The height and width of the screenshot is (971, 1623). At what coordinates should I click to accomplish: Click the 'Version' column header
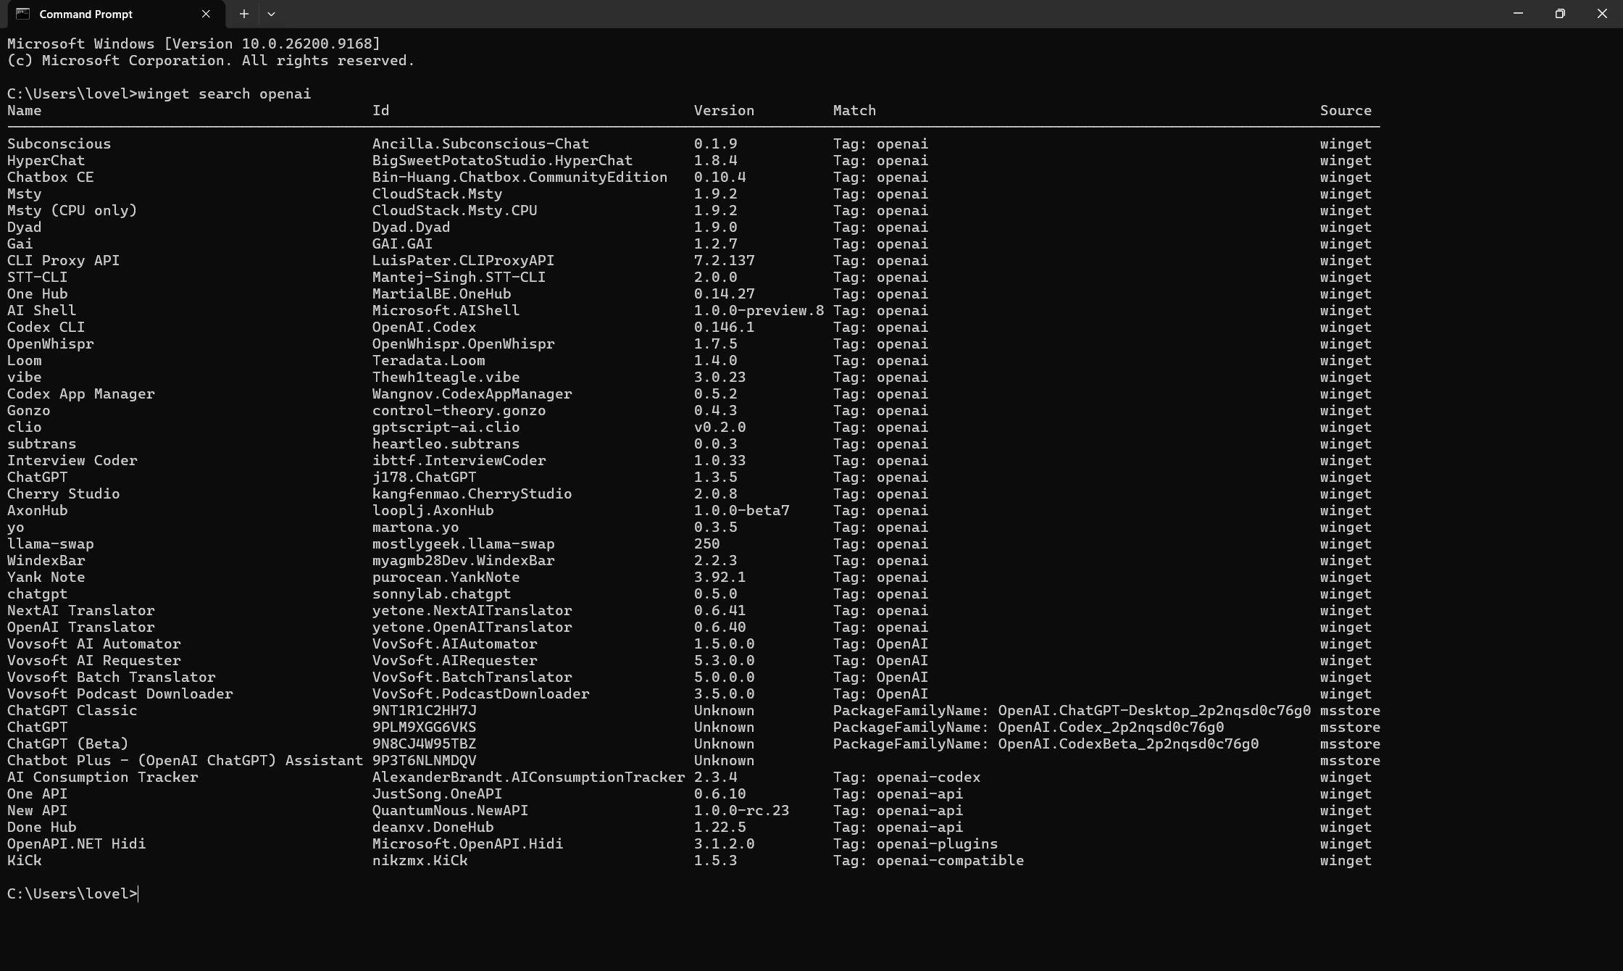(725, 110)
